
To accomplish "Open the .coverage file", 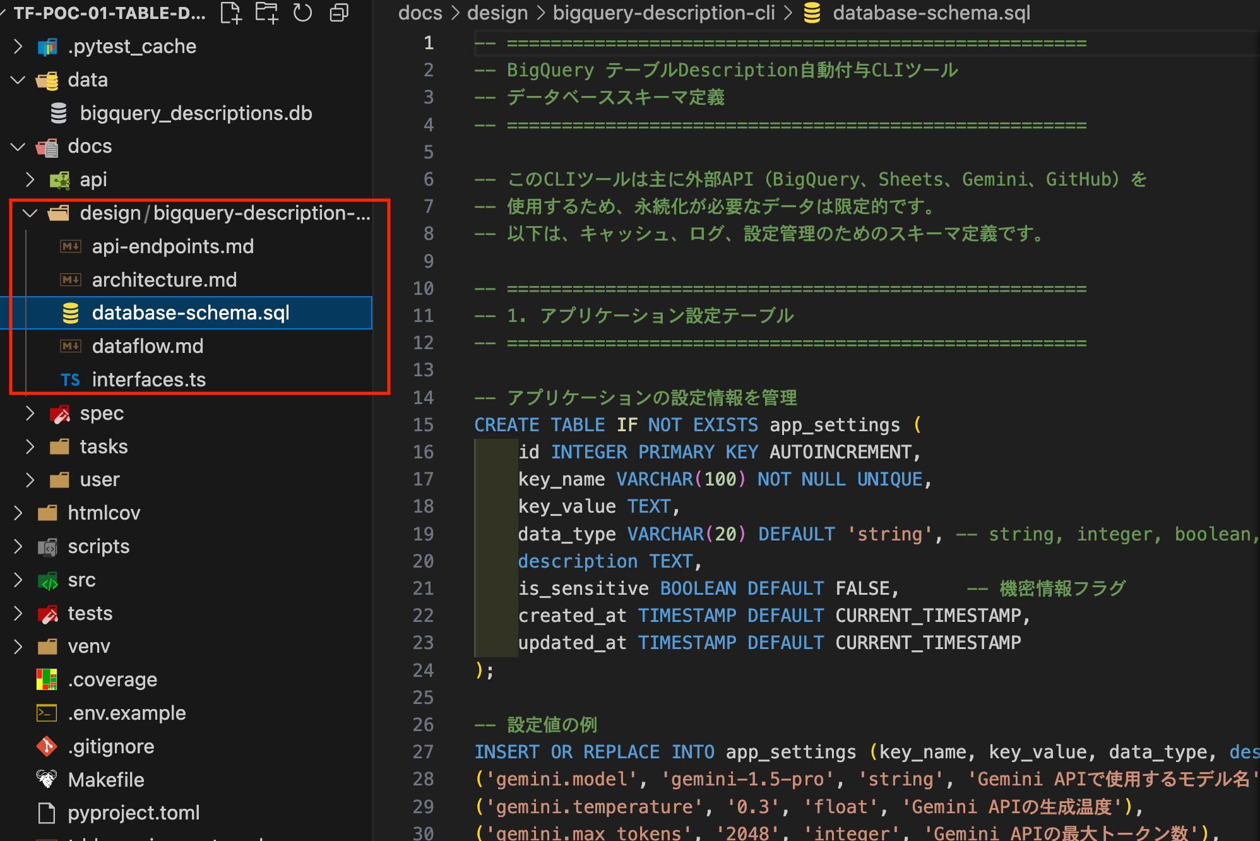I will [112, 679].
